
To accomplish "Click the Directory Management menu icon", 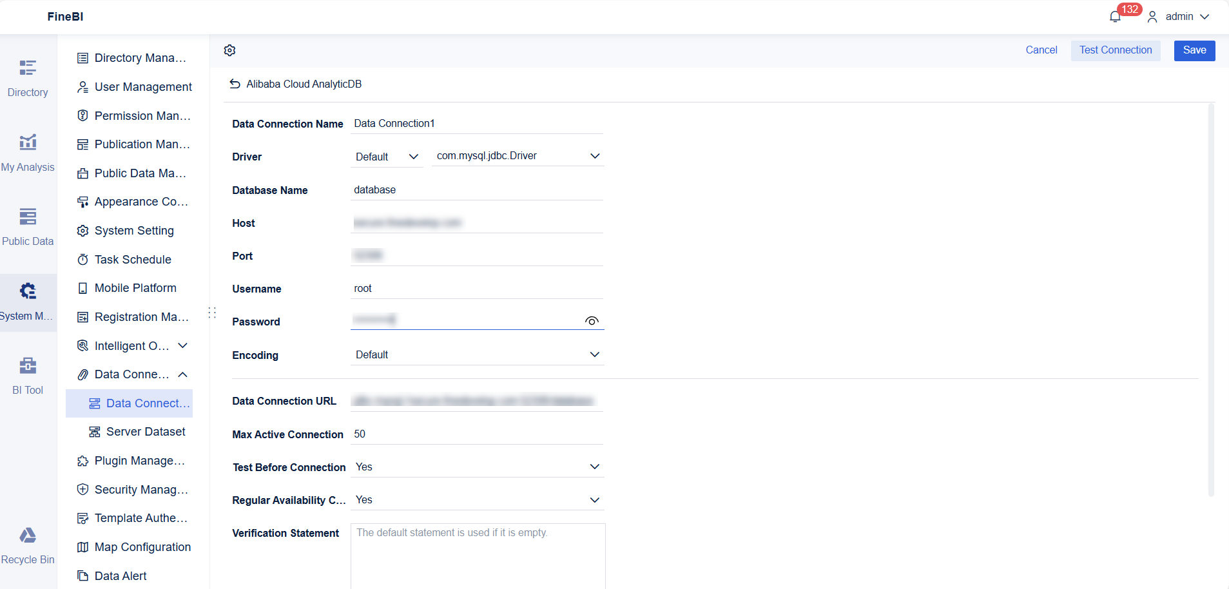I will point(82,58).
